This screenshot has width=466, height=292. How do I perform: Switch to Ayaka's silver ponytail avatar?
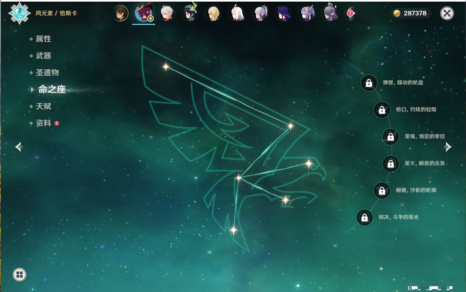(x=260, y=14)
